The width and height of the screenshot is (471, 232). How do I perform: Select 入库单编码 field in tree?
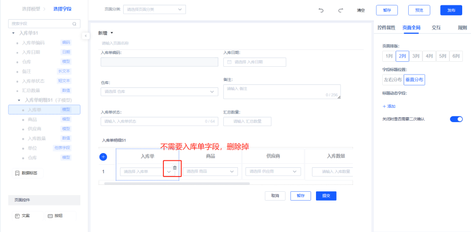pos(44,43)
